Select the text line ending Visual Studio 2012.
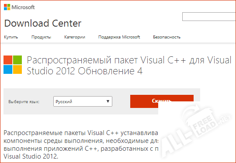This screenshot has height=163, width=236. [31, 156]
